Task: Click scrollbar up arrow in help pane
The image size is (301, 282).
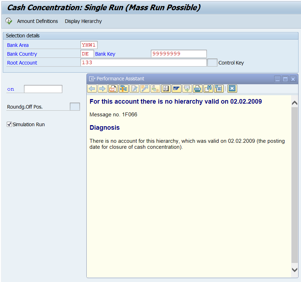Action: 294,103
